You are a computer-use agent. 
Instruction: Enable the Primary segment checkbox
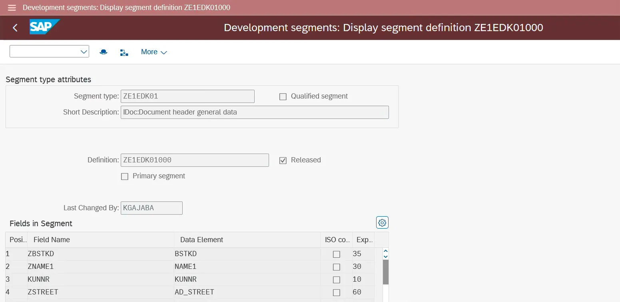tap(125, 176)
